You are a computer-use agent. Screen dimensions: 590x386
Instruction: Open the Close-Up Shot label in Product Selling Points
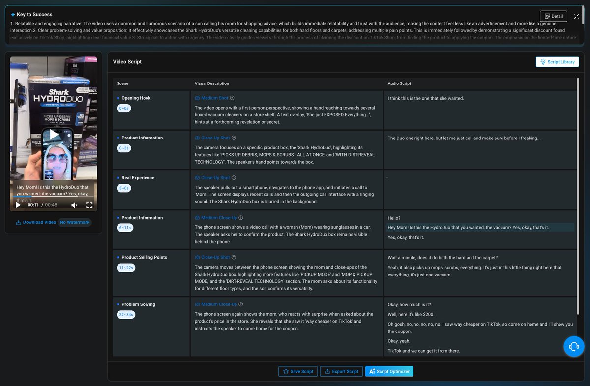tap(216, 257)
